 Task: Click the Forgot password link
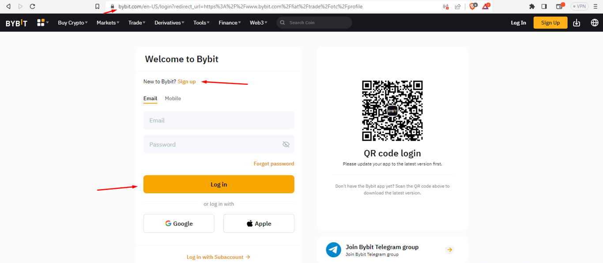pos(274,164)
